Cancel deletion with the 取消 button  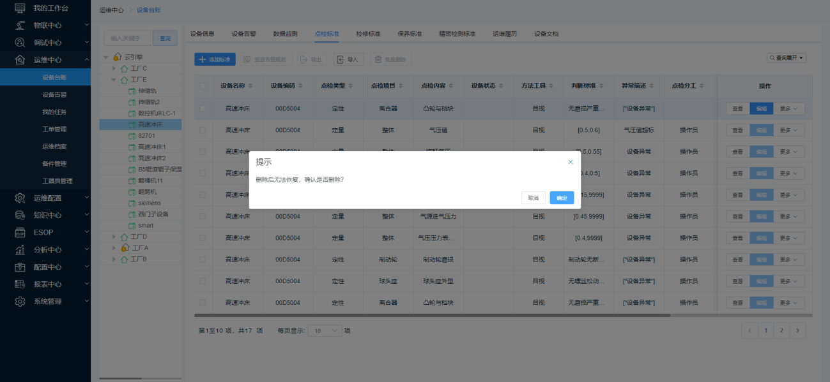[x=534, y=198]
